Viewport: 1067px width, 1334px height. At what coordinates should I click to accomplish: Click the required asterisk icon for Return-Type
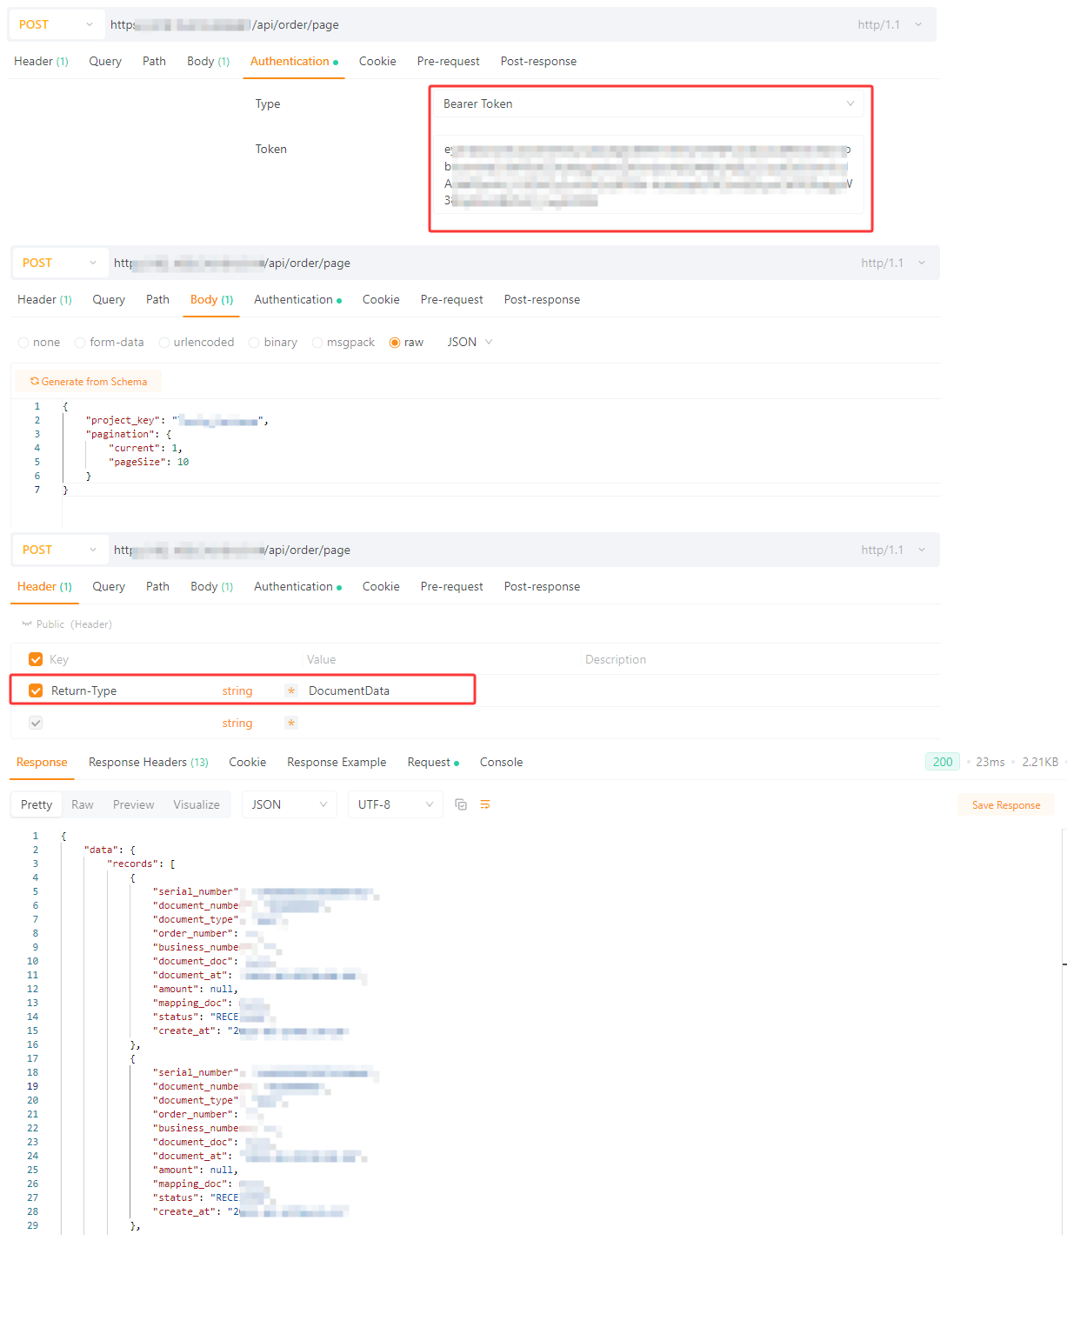pyautogui.click(x=291, y=690)
